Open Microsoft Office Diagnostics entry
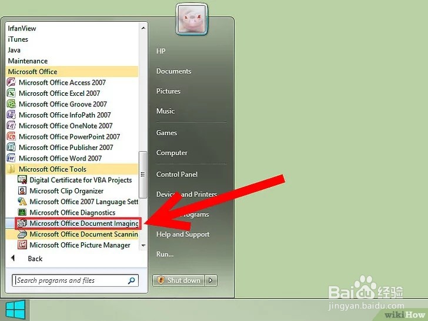 72,212
